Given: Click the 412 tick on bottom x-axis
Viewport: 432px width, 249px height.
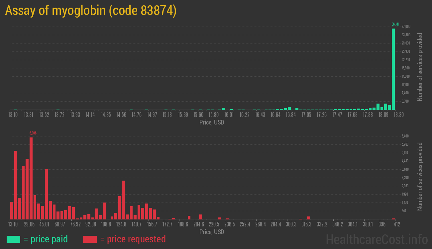Looking at the screenshot, I should tap(396, 224).
